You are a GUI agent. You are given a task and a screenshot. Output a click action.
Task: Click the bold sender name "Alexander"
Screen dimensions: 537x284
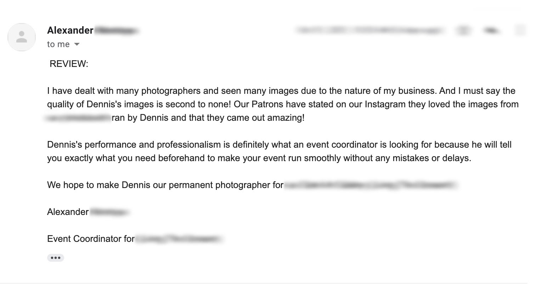tap(70, 30)
